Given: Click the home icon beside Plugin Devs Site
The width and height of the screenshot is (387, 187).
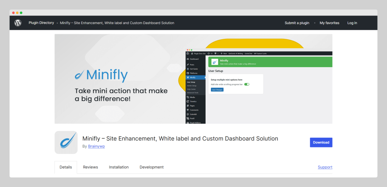Looking at the screenshot, I should 192,54.
